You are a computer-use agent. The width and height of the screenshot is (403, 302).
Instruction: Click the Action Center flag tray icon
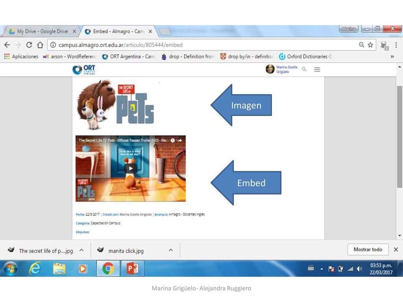pos(331,269)
